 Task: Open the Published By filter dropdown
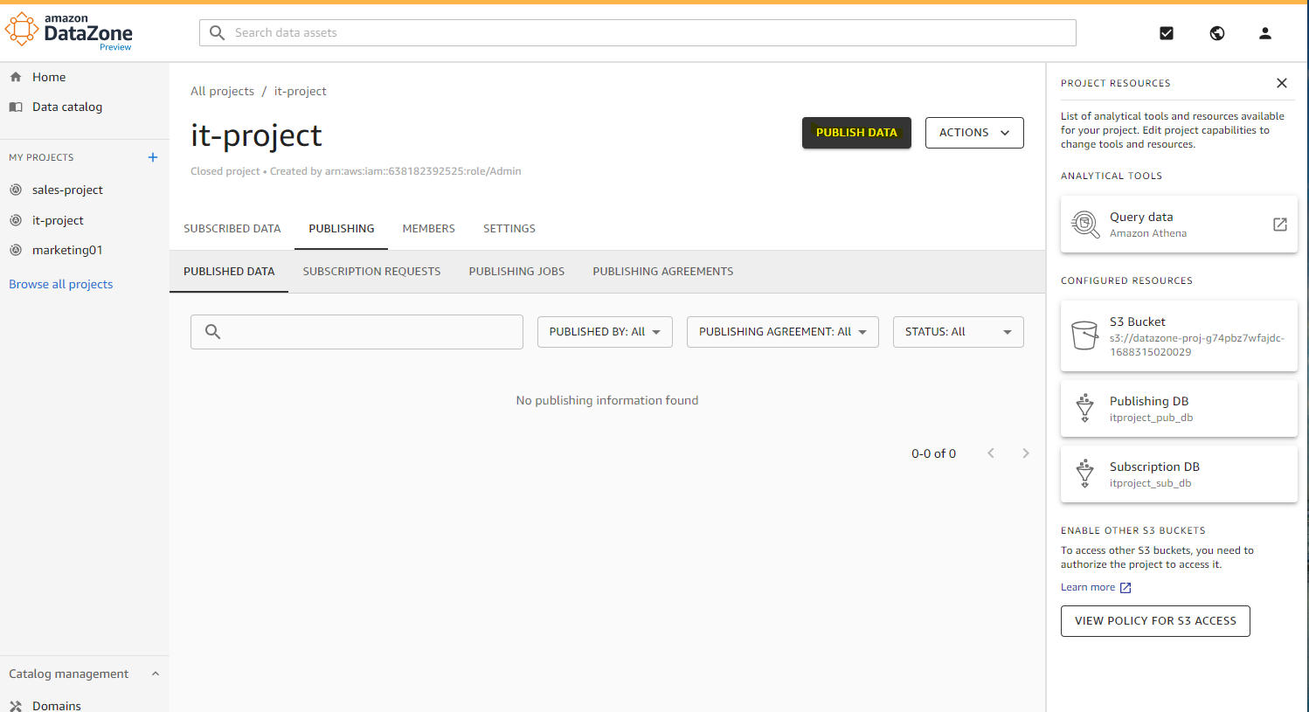pyautogui.click(x=605, y=332)
